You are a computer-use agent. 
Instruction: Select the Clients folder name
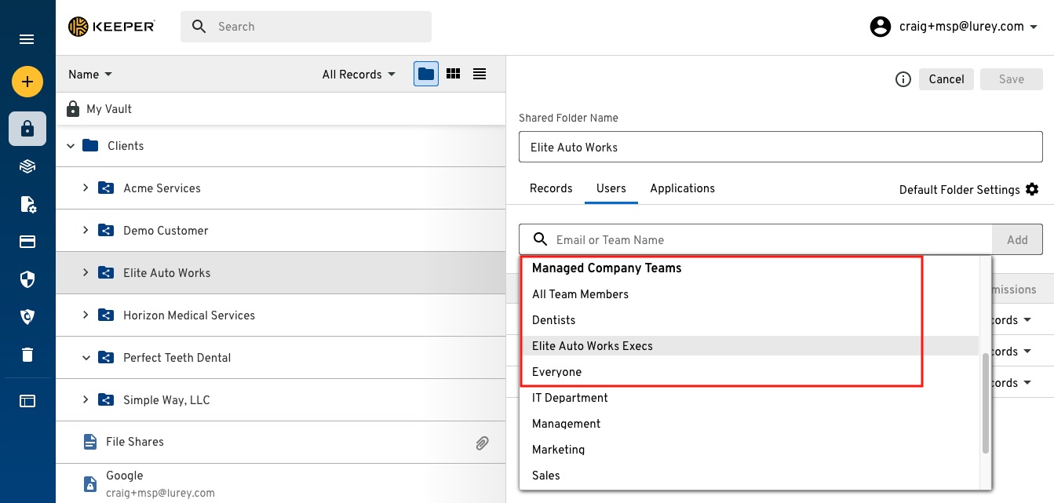(126, 146)
